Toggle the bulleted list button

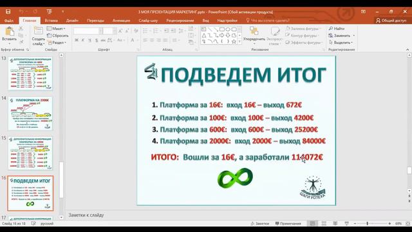pyautogui.click(x=145, y=31)
